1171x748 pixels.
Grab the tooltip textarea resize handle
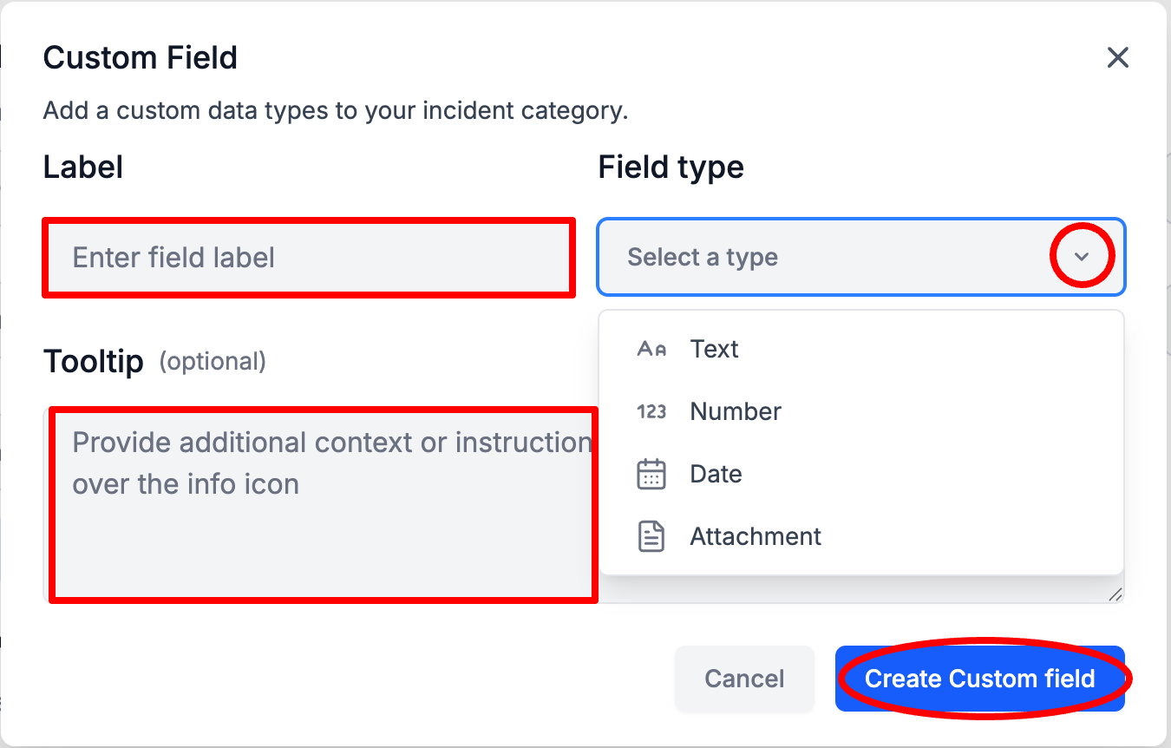[1115, 594]
